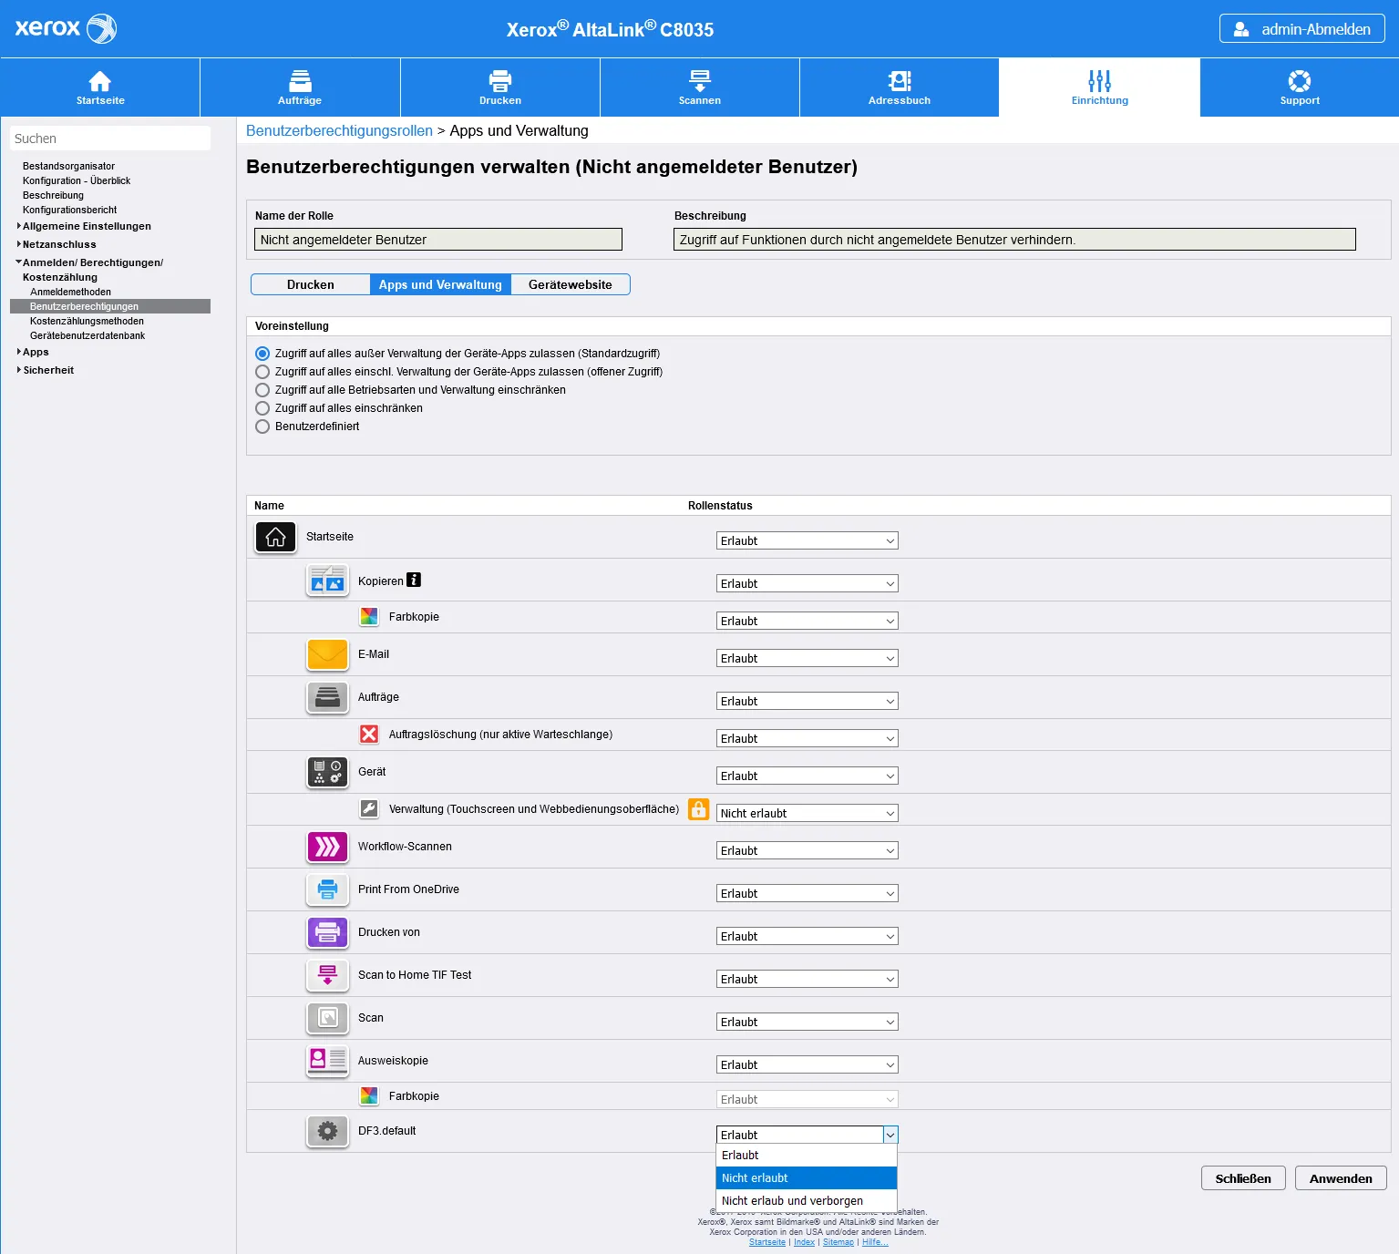The width and height of the screenshot is (1399, 1254).
Task: Open the Startseite Rollenstatus dropdown
Action: point(807,540)
